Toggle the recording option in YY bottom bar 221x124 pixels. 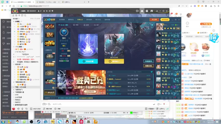[x=57, y=109]
